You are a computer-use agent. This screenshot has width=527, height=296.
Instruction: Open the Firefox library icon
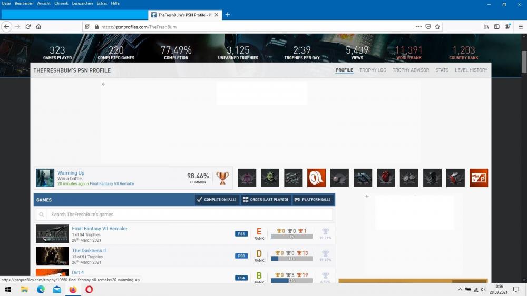[486, 27]
